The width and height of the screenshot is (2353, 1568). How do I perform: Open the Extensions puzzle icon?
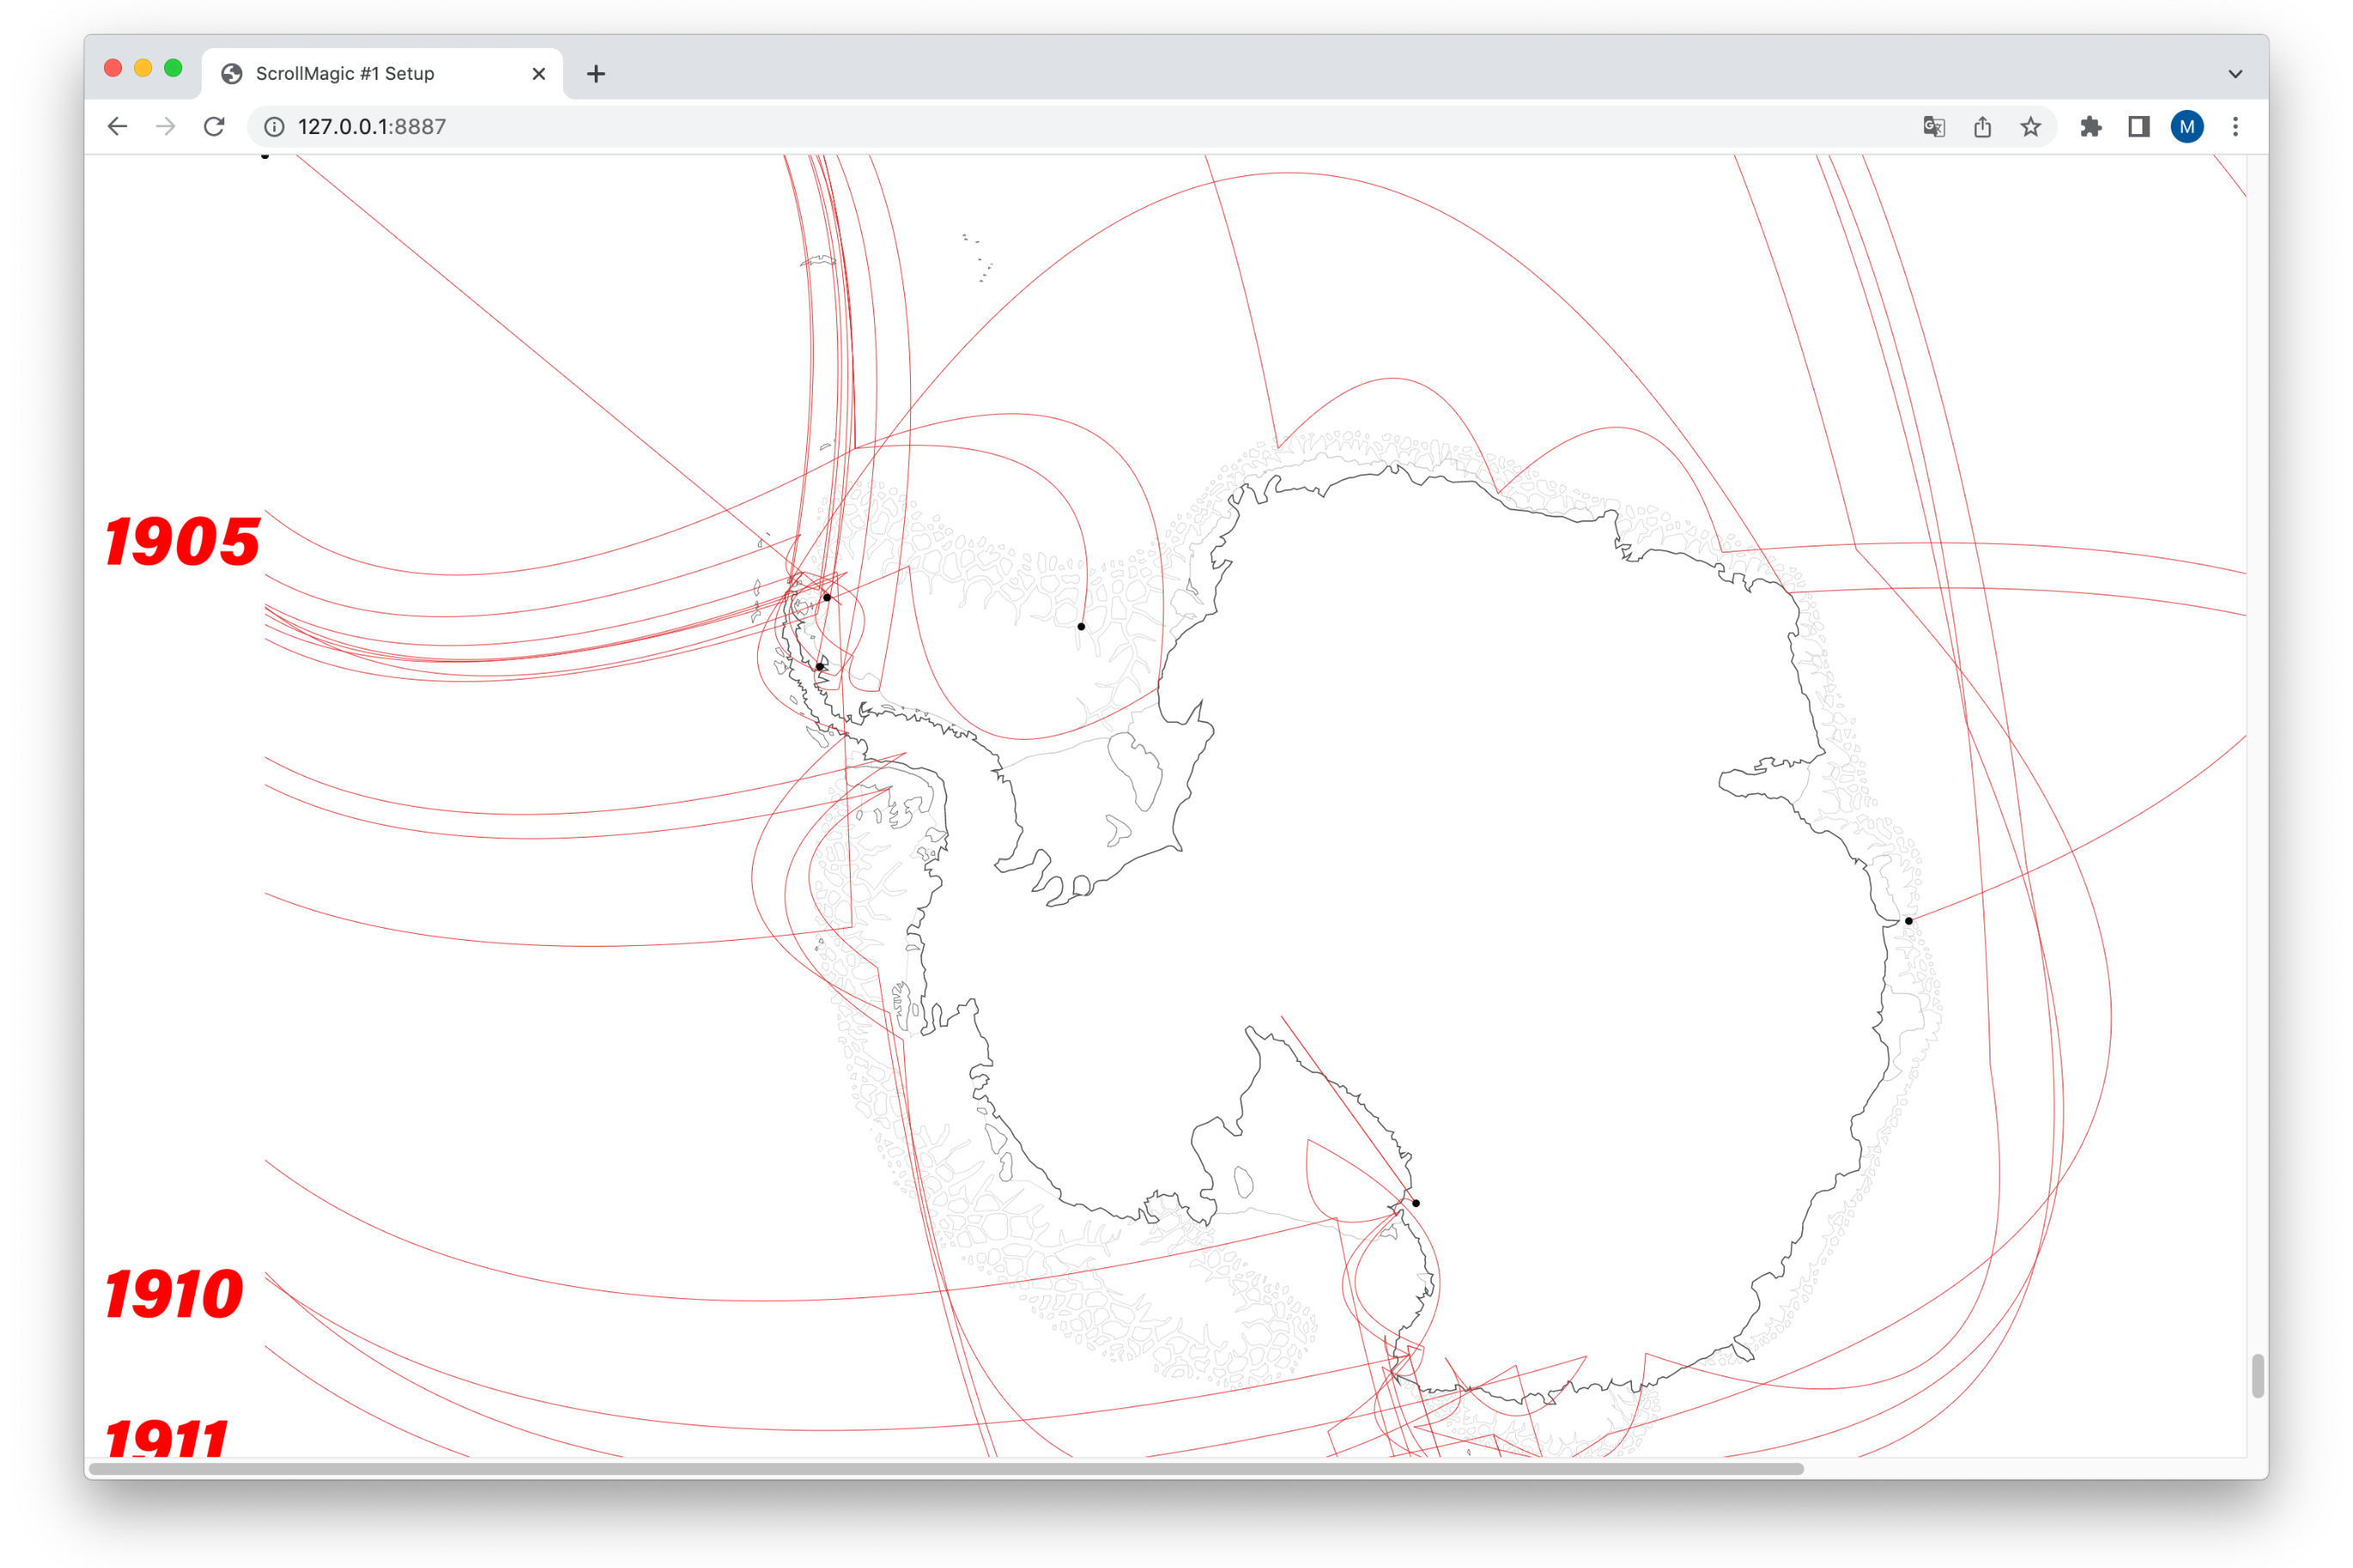2090,127
